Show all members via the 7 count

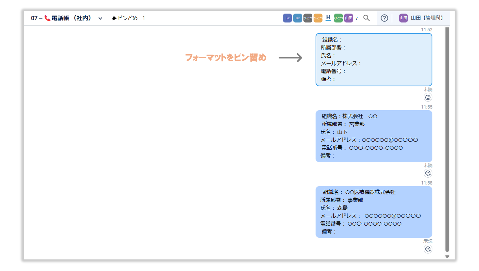tap(357, 18)
